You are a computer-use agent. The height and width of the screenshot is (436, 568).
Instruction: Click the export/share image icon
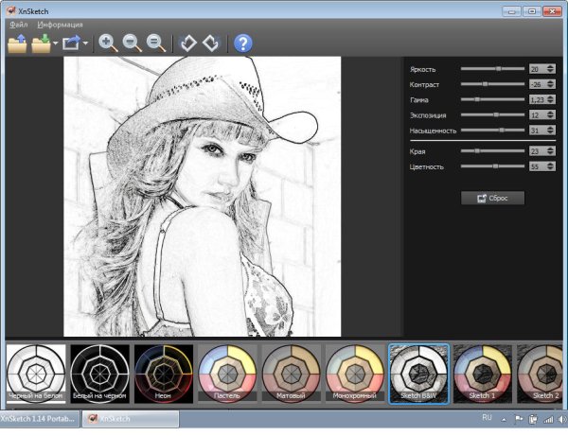pyautogui.click(x=72, y=44)
